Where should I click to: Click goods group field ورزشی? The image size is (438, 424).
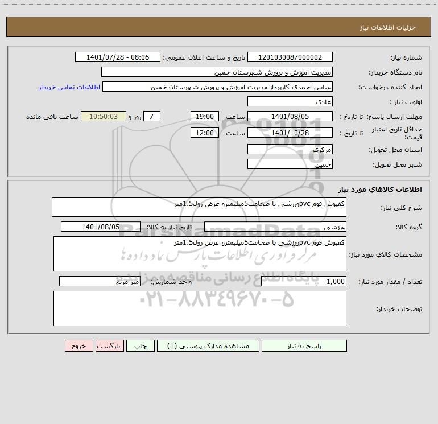[275, 227]
